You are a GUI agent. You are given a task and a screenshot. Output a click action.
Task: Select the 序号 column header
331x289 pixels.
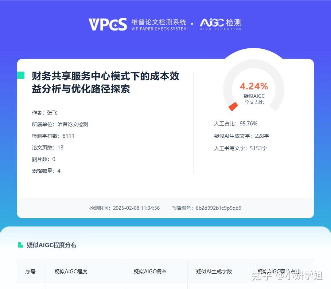pos(31,272)
